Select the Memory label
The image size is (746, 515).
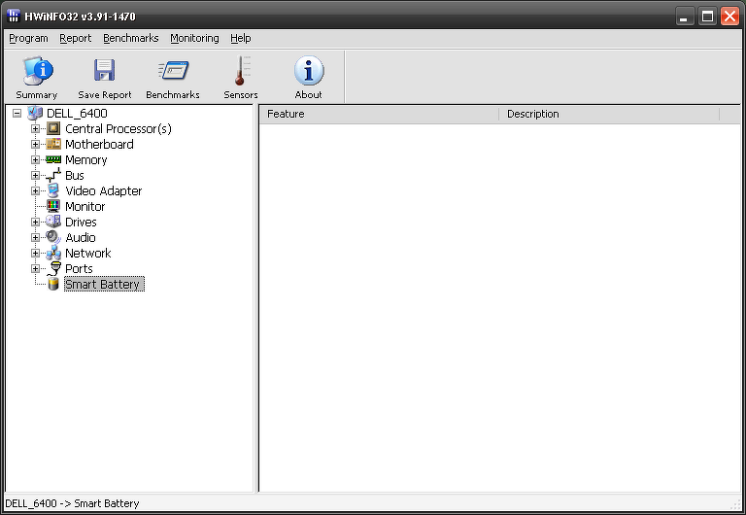tap(86, 160)
